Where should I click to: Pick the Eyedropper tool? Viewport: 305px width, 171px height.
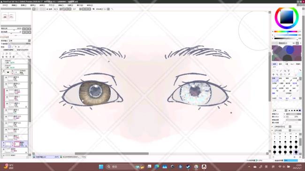289,74
